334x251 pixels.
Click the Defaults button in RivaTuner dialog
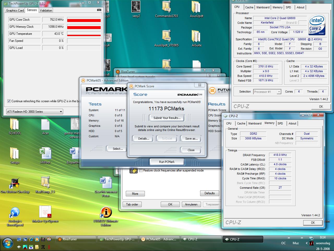pyautogui.click(x=210, y=193)
